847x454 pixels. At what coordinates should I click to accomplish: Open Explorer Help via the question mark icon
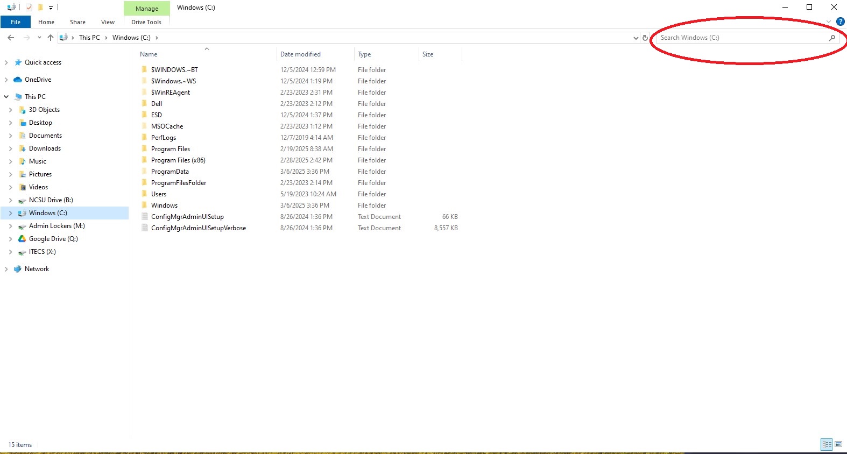coord(840,22)
